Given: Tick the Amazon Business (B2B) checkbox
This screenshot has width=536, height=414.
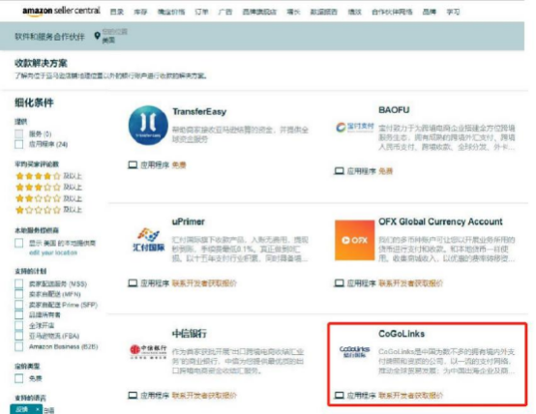Looking at the screenshot, I should click(19, 346).
